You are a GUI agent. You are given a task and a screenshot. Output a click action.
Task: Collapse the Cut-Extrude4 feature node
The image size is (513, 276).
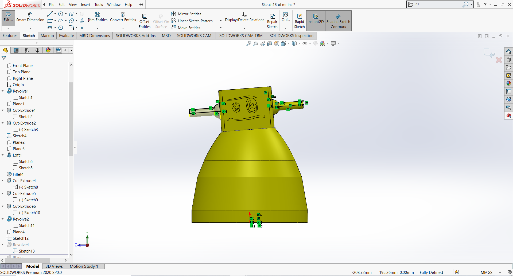(3, 181)
